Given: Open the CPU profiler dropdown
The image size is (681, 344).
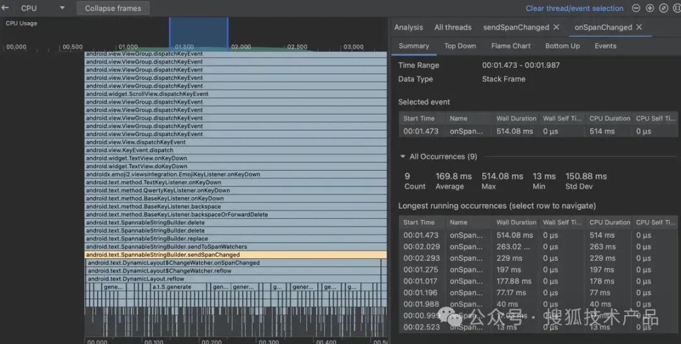Looking at the screenshot, I should pyautogui.click(x=62, y=8).
